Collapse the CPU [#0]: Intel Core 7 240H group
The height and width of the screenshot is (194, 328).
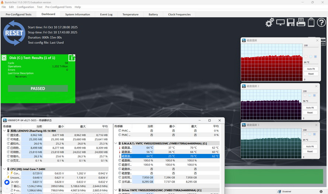coord(4,169)
